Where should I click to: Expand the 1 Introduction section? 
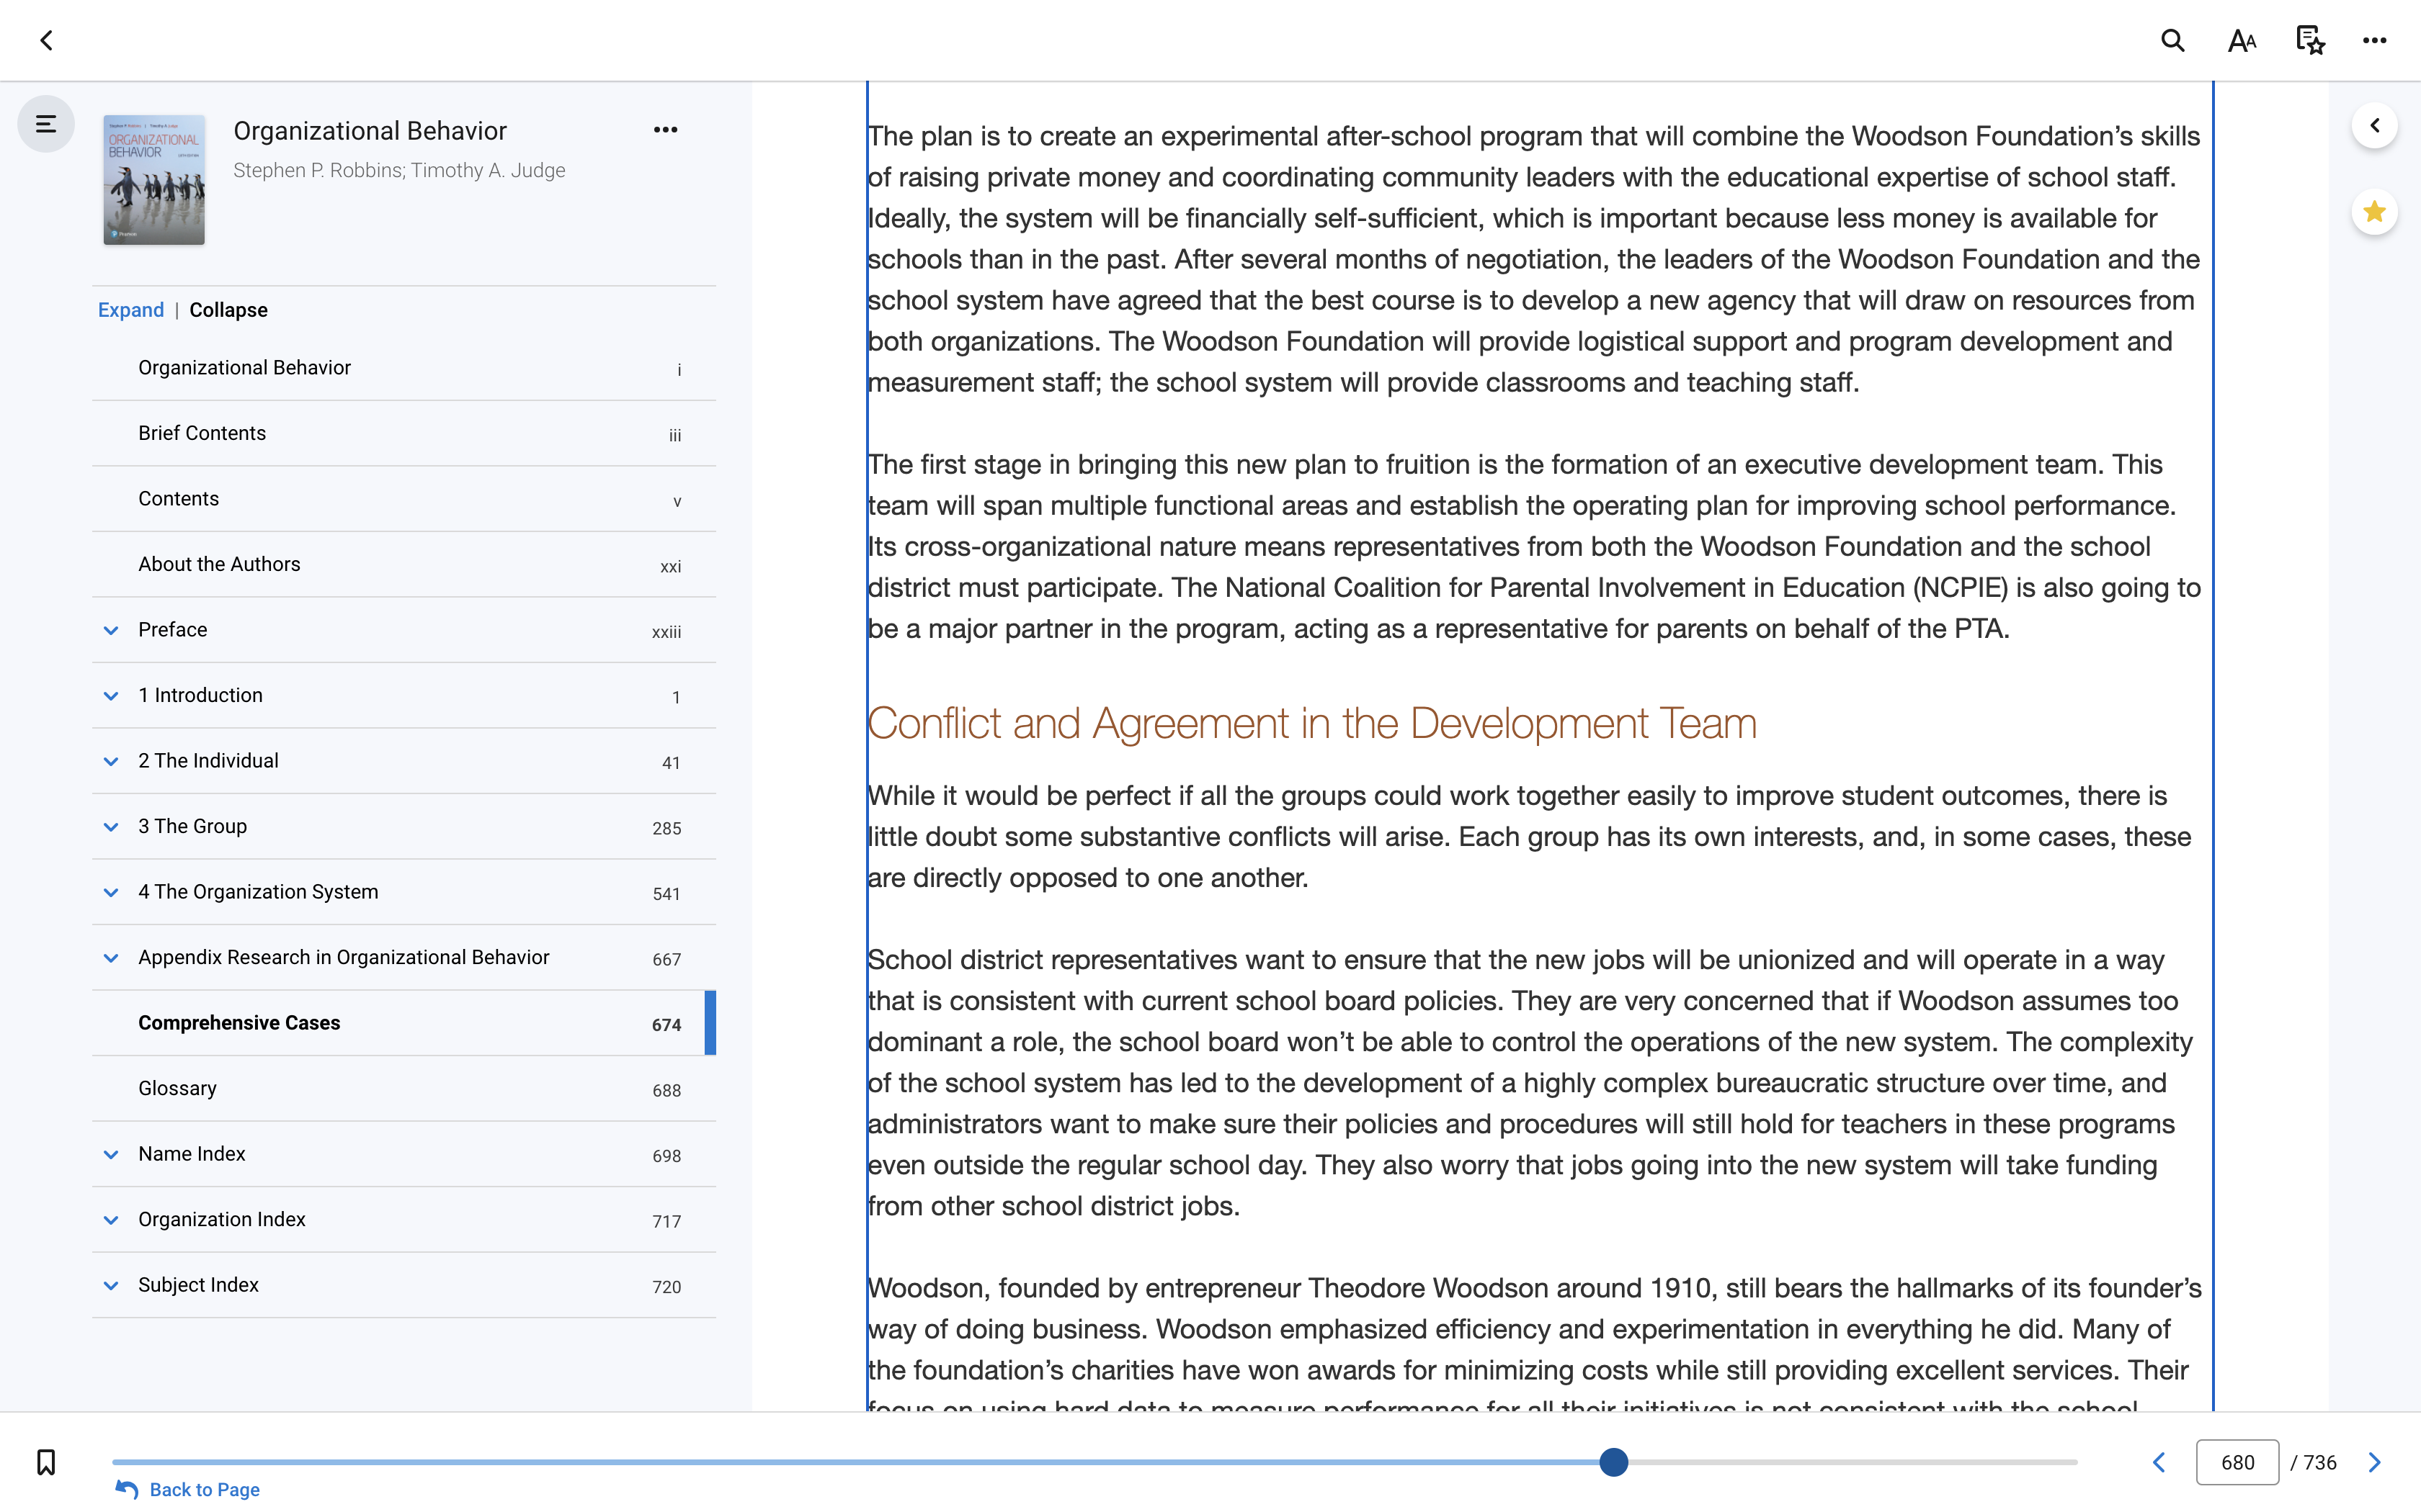tap(111, 696)
